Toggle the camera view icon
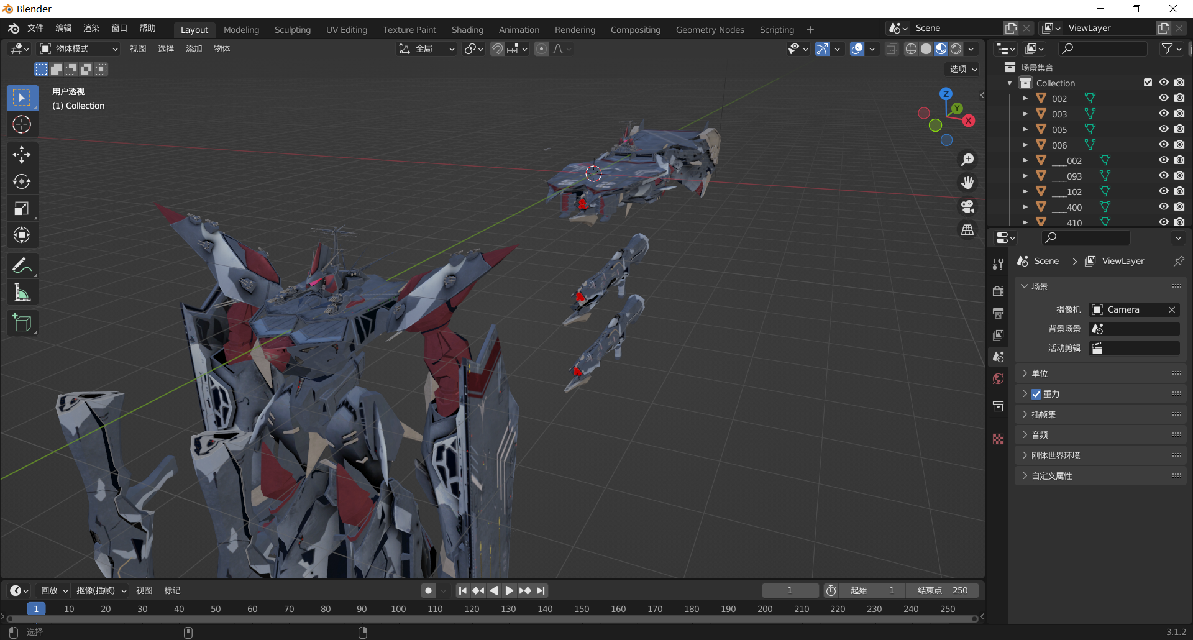The height and width of the screenshot is (640, 1193). tap(967, 206)
